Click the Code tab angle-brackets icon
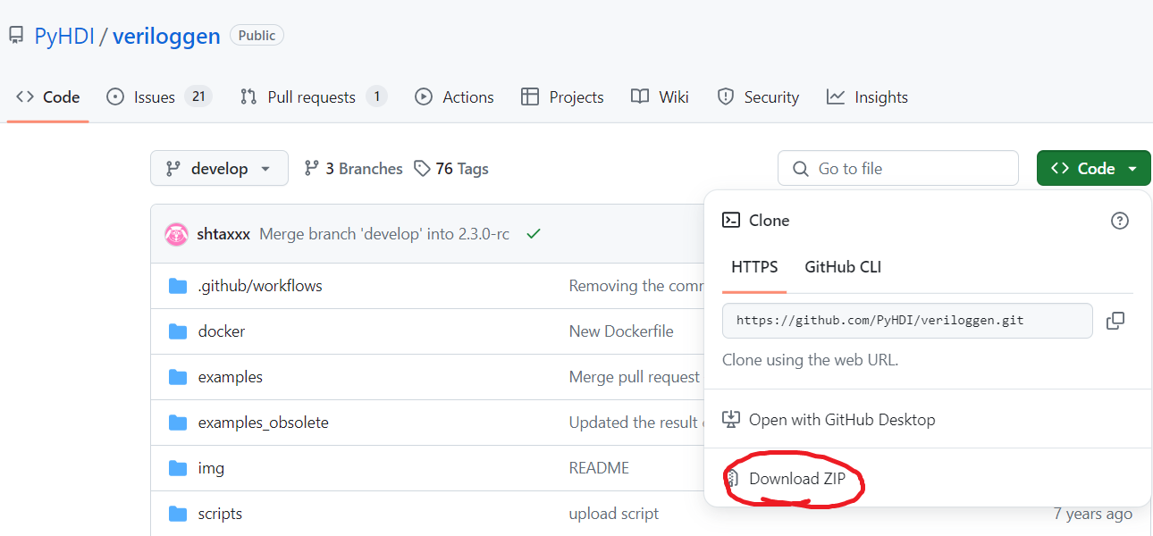Screen dimensions: 1153x536 click(25, 97)
